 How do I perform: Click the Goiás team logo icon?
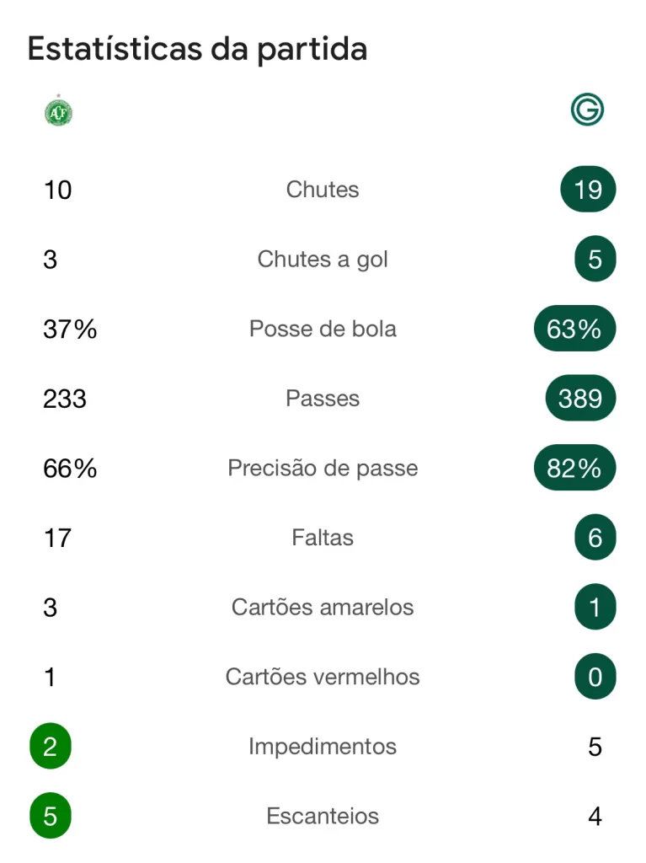click(x=587, y=110)
